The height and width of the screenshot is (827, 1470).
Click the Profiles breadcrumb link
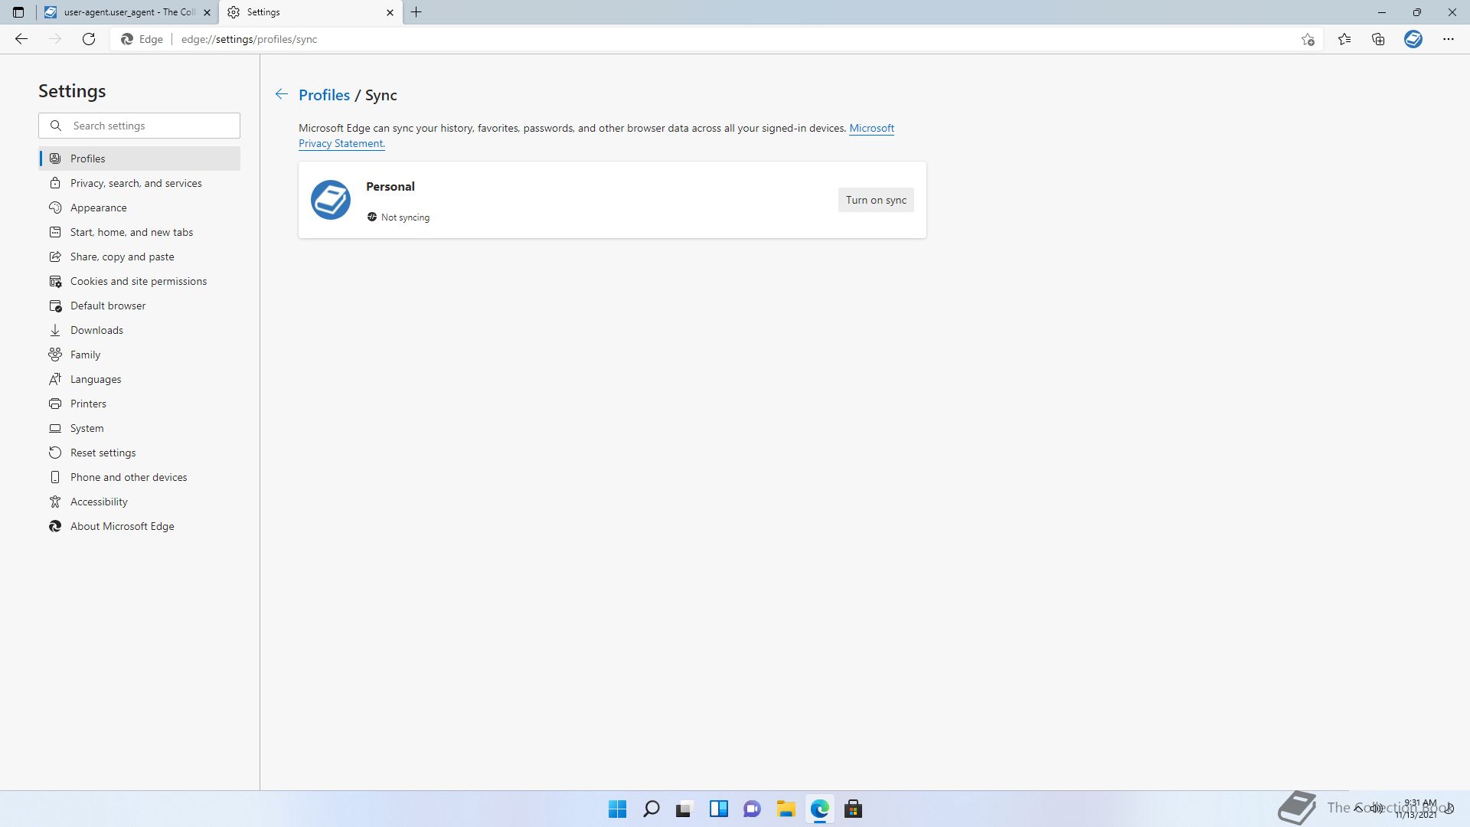(324, 95)
